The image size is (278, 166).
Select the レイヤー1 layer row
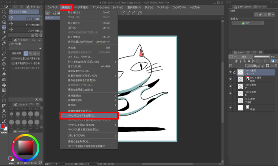click(x=256, y=71)
